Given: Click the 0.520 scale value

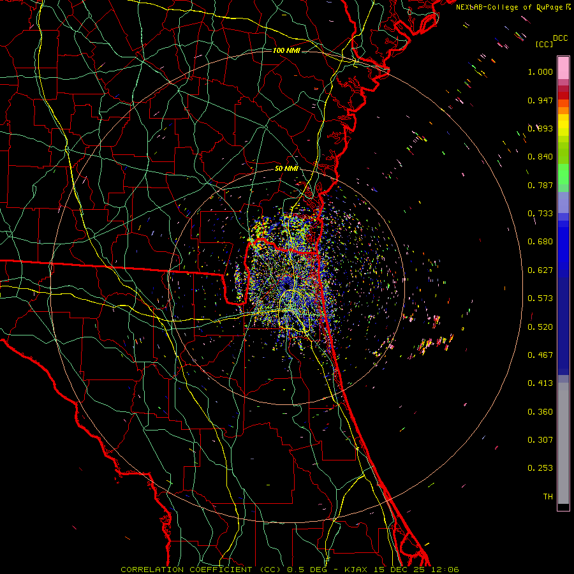Looking at the screenshot, I should click(540, 327).
